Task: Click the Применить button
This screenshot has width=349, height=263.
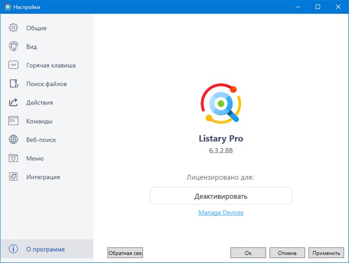Action: pyautogui.click(x=327, y=253)
